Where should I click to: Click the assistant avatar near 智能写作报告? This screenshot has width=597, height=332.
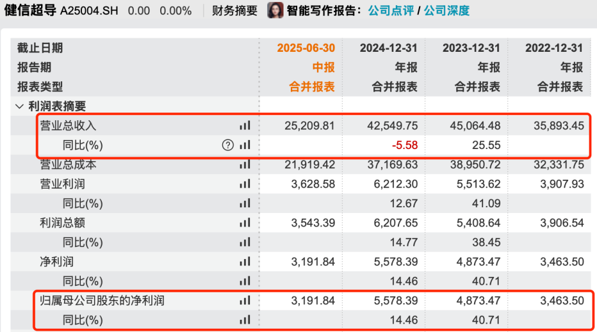tap(275, 10)
